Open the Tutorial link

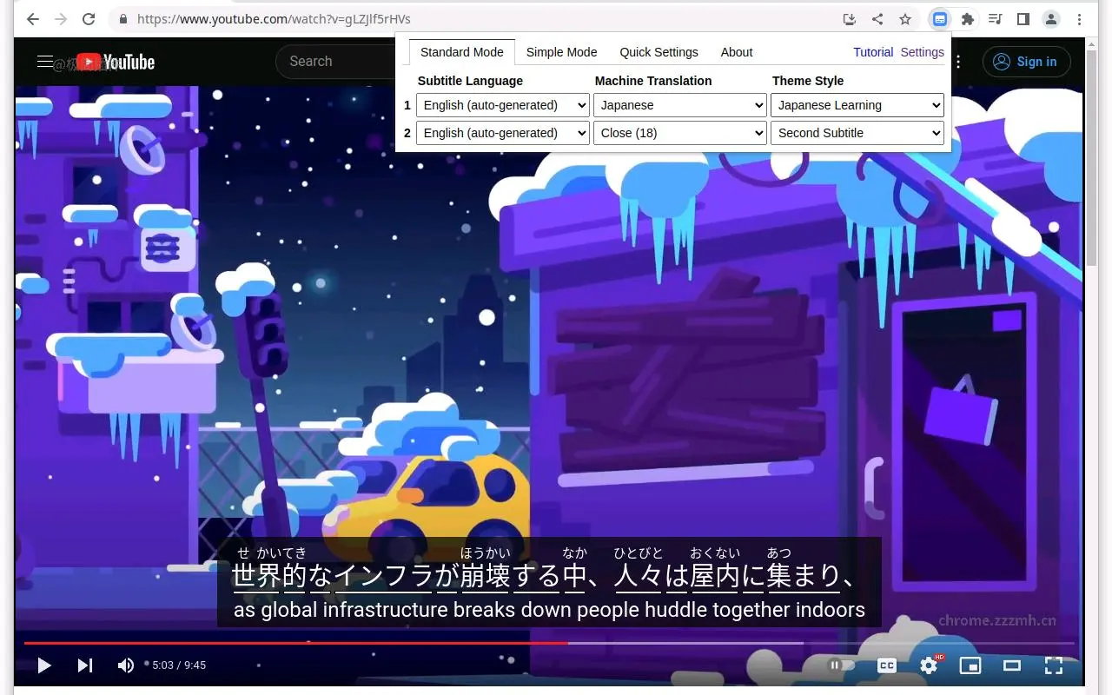pos(873,52)
